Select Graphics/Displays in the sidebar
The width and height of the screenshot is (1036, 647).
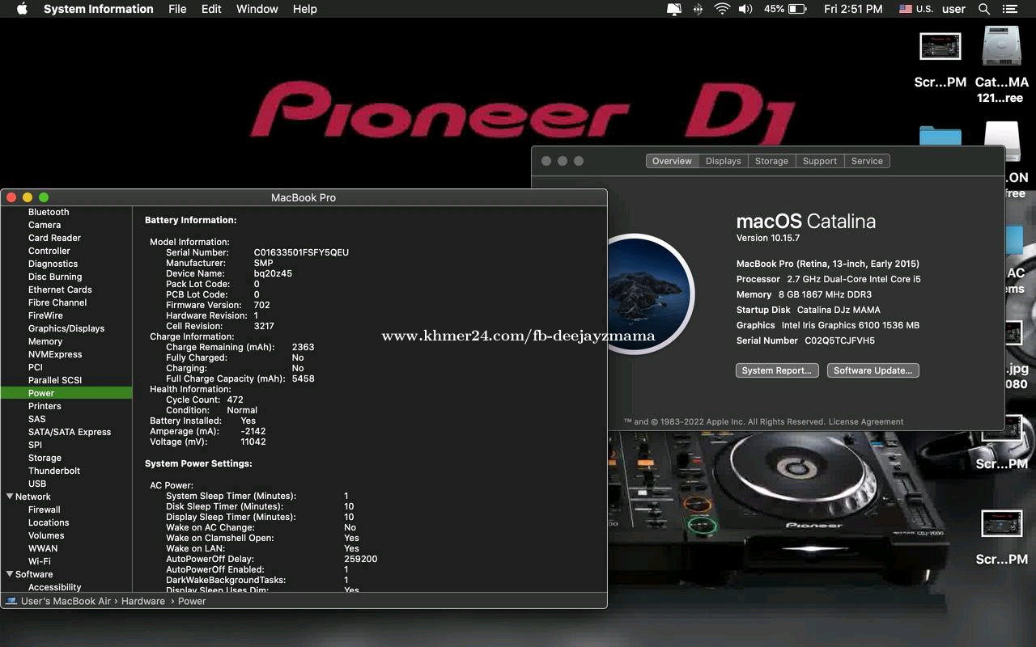pyautogui.click(x=66, y=328)
